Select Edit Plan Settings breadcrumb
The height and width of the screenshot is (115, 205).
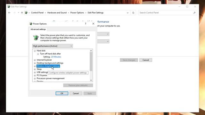pos(95,13)
